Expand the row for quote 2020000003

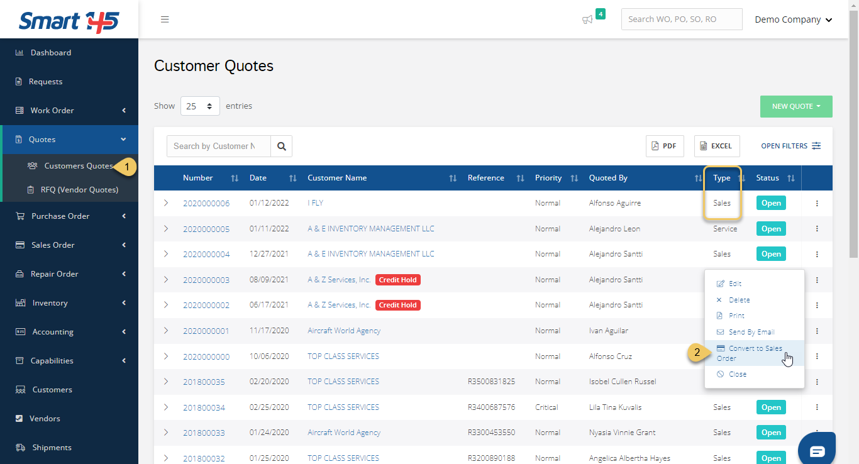[x=166, y=279]
